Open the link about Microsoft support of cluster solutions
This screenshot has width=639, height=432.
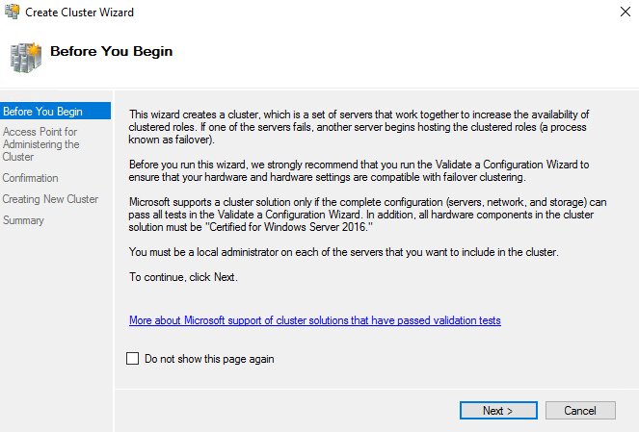click(315, 320)
